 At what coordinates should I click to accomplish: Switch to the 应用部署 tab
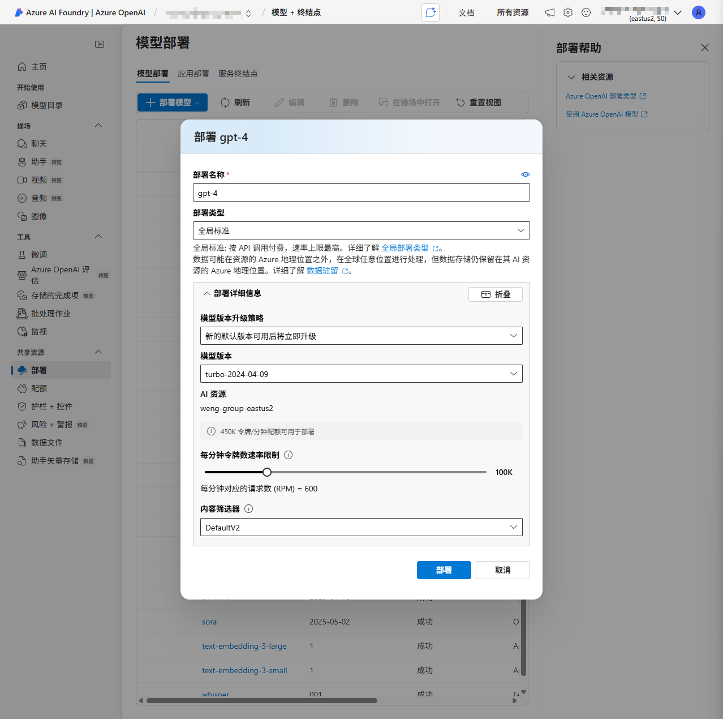[x=193, y=74]
